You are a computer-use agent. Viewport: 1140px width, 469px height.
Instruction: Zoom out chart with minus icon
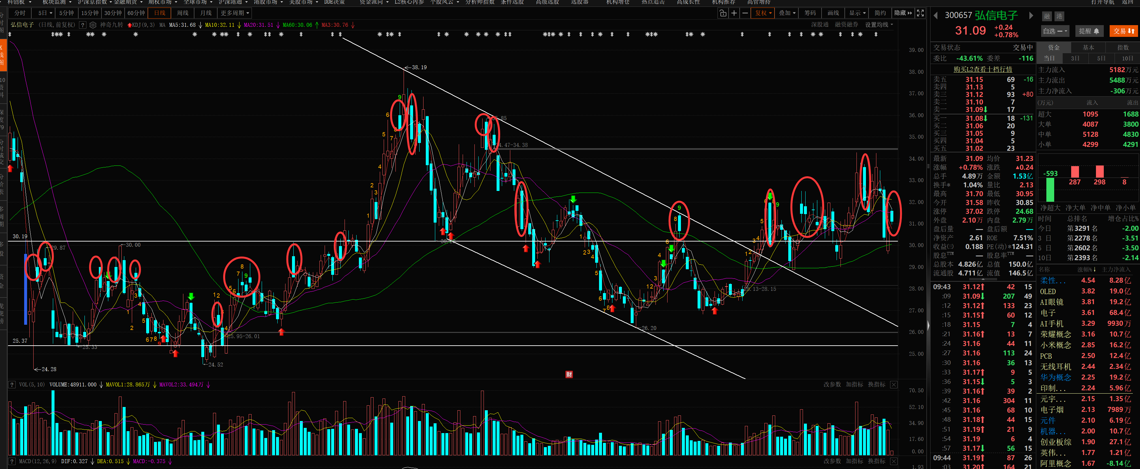[x=745, y=13]
